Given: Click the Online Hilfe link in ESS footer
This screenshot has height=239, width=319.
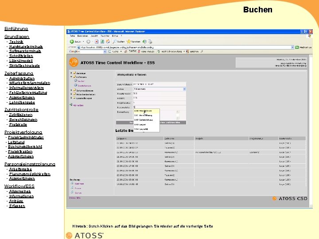Looking at the screenshot, I should pyautogui.click(x=75, y=198).
